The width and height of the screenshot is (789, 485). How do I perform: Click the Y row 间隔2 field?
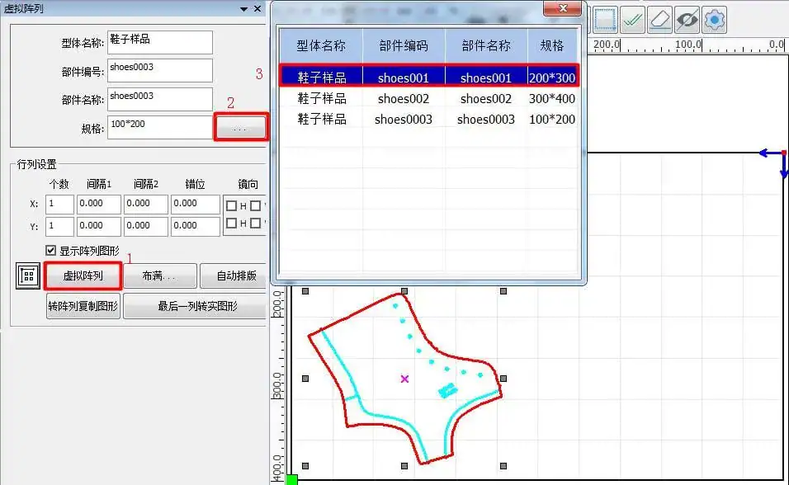146,226
